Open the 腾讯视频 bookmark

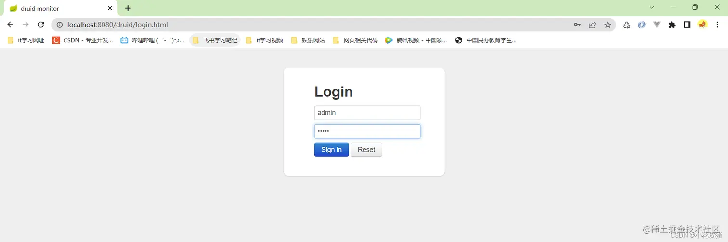pos(416,40)
